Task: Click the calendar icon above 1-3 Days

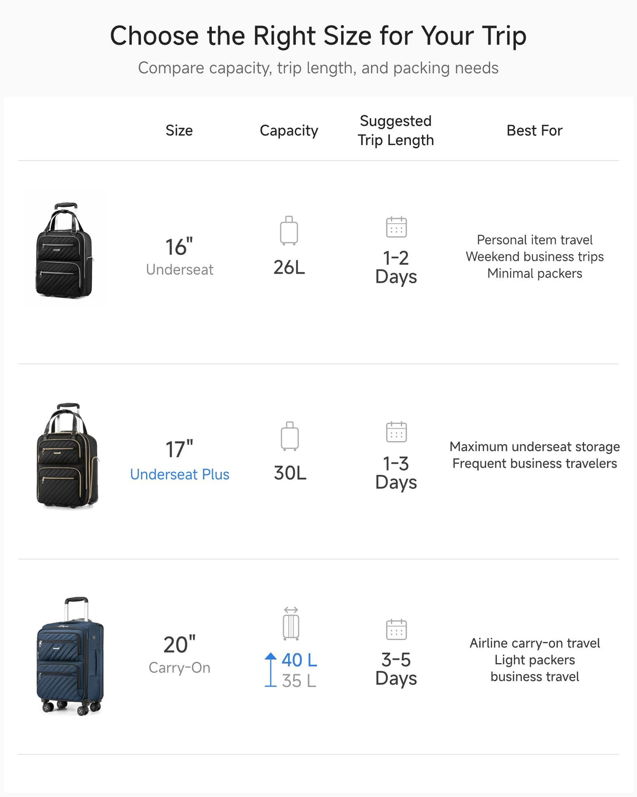Action: click(x=396, y=432)
